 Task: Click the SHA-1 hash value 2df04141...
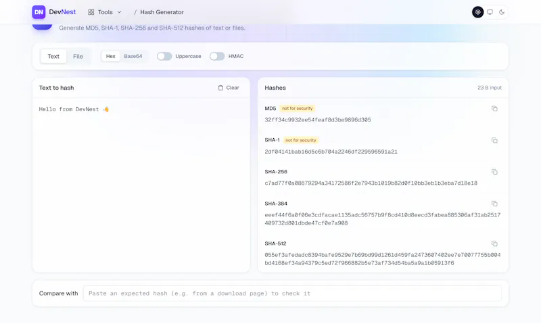tap(331, 152)
